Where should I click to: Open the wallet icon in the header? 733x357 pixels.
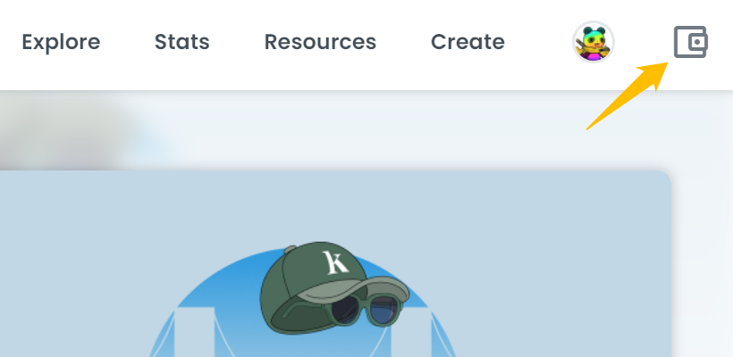click(690, 42)
